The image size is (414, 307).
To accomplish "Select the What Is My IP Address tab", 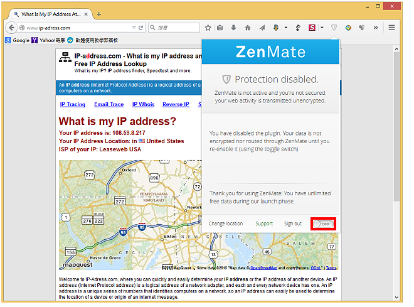I will tap(51, 14).
